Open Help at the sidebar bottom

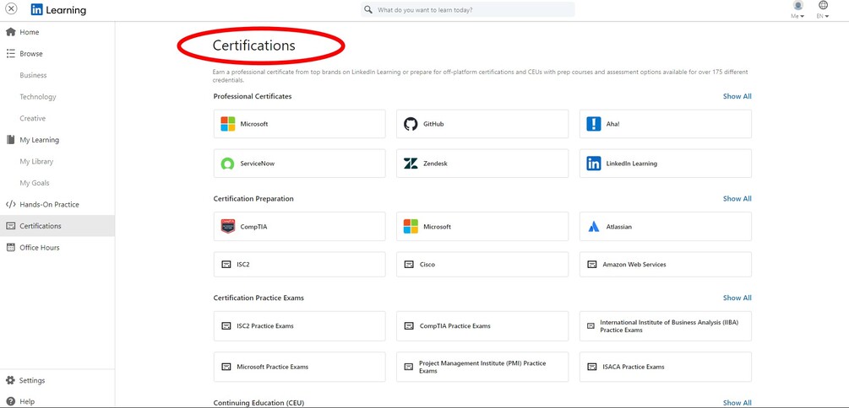click(27, 401)
